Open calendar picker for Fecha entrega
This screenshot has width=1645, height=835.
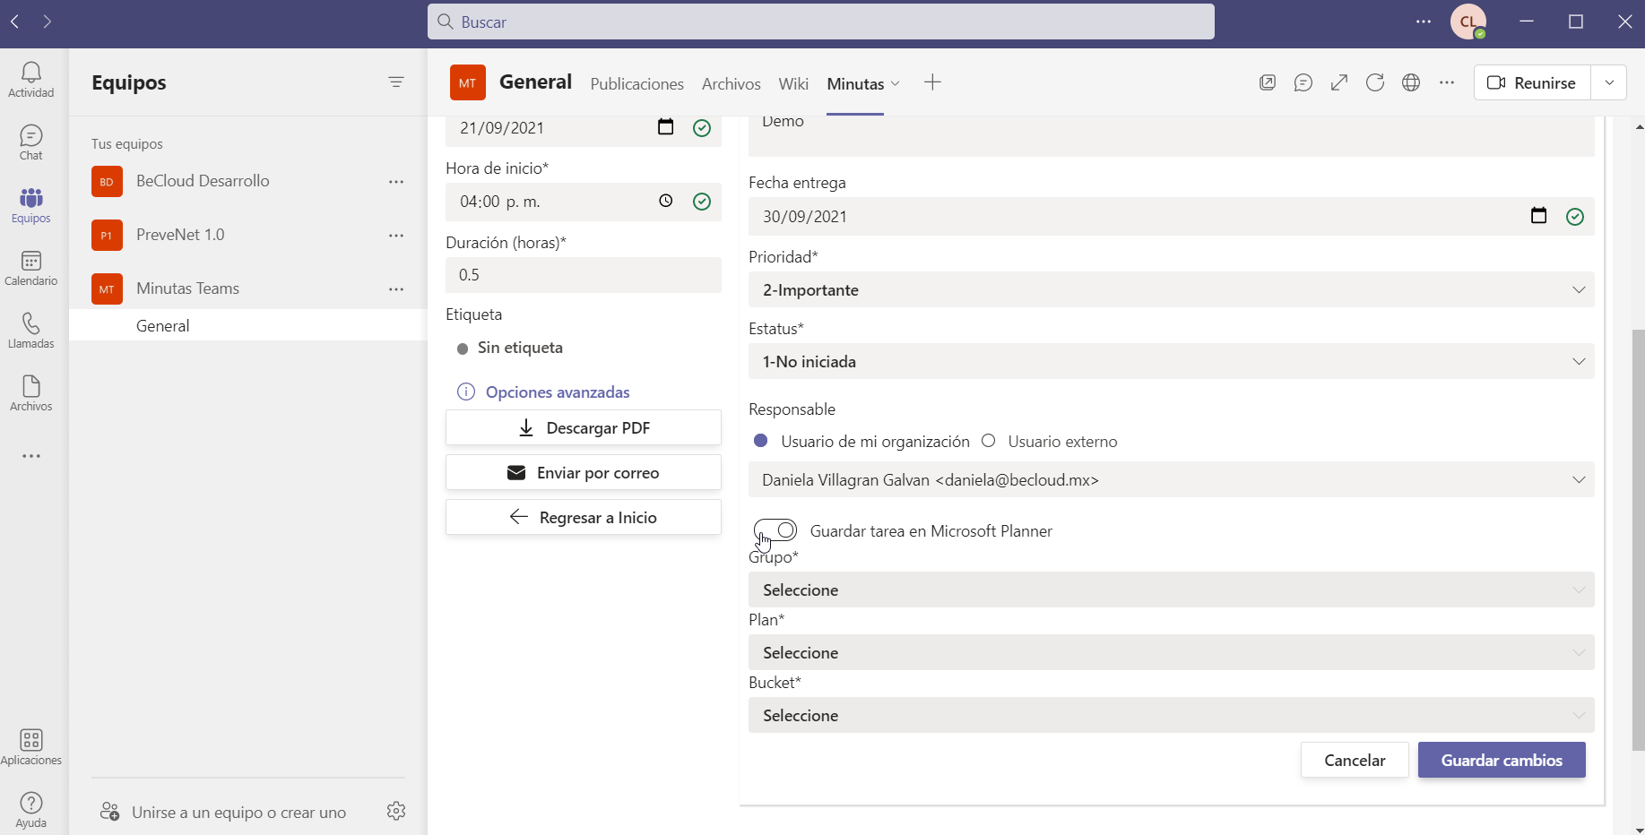pyautogui.click(x=1539, y=216)
